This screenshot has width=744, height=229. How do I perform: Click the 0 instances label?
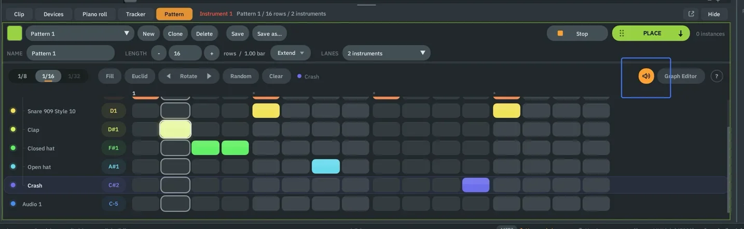point(710,34)
